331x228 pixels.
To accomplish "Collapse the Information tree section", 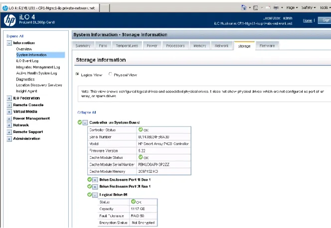I will pyautogui.click(x=9, y=43).
